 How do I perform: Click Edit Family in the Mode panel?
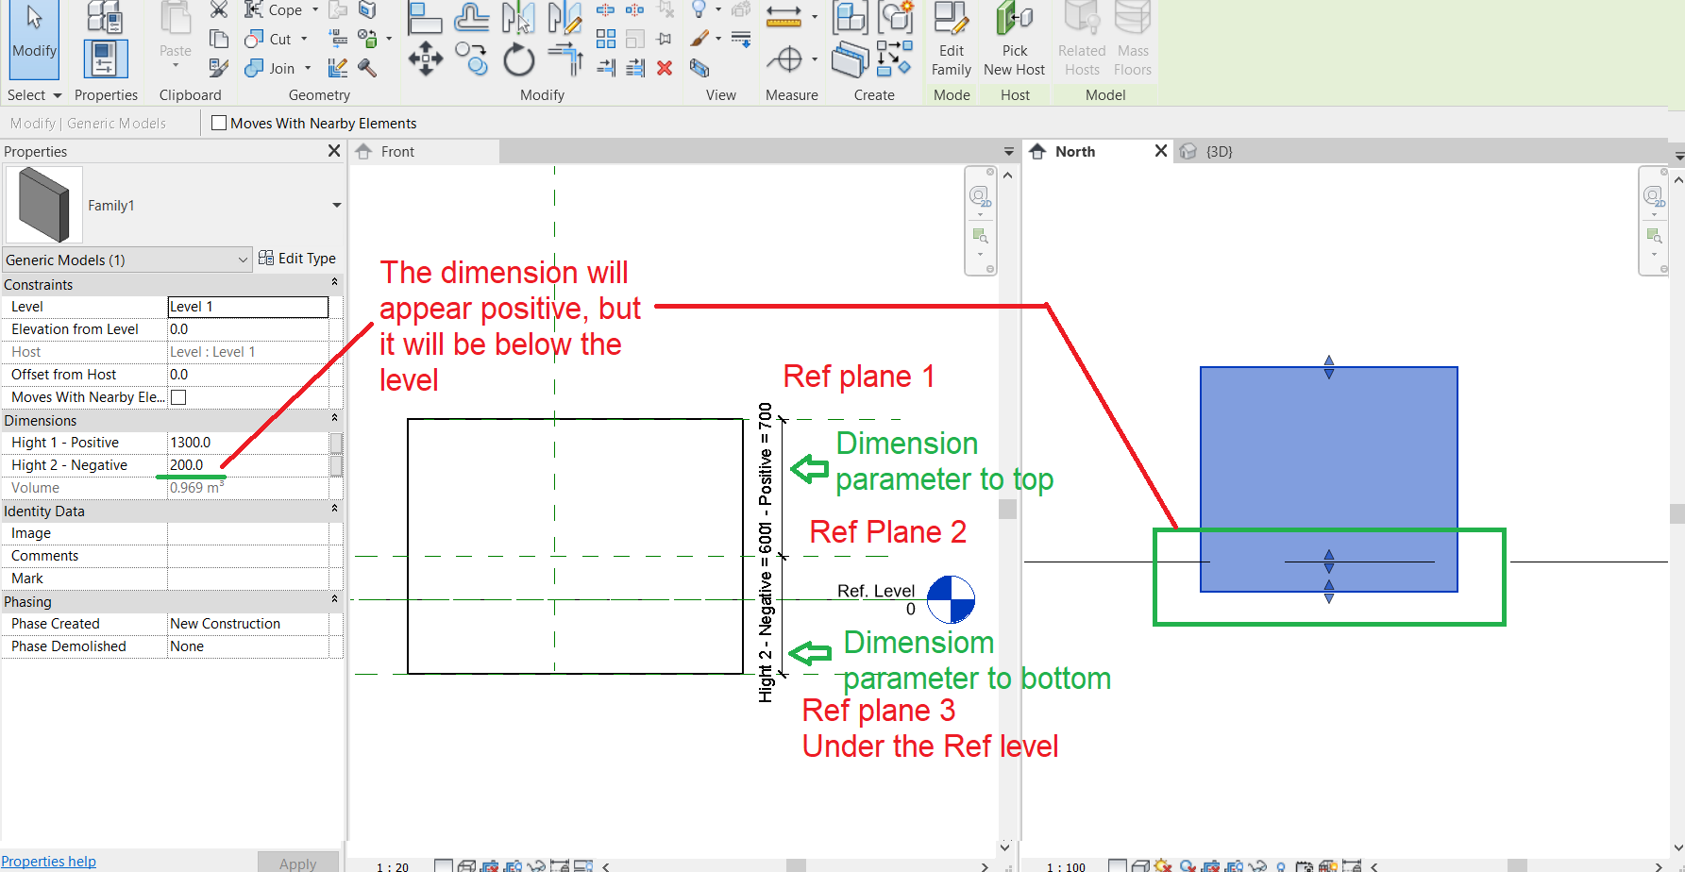[952, 40]
